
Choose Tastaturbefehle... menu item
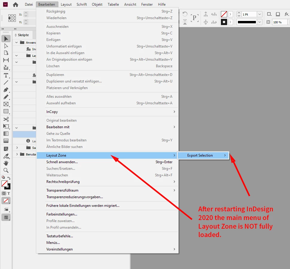click(x=107, y=236)
